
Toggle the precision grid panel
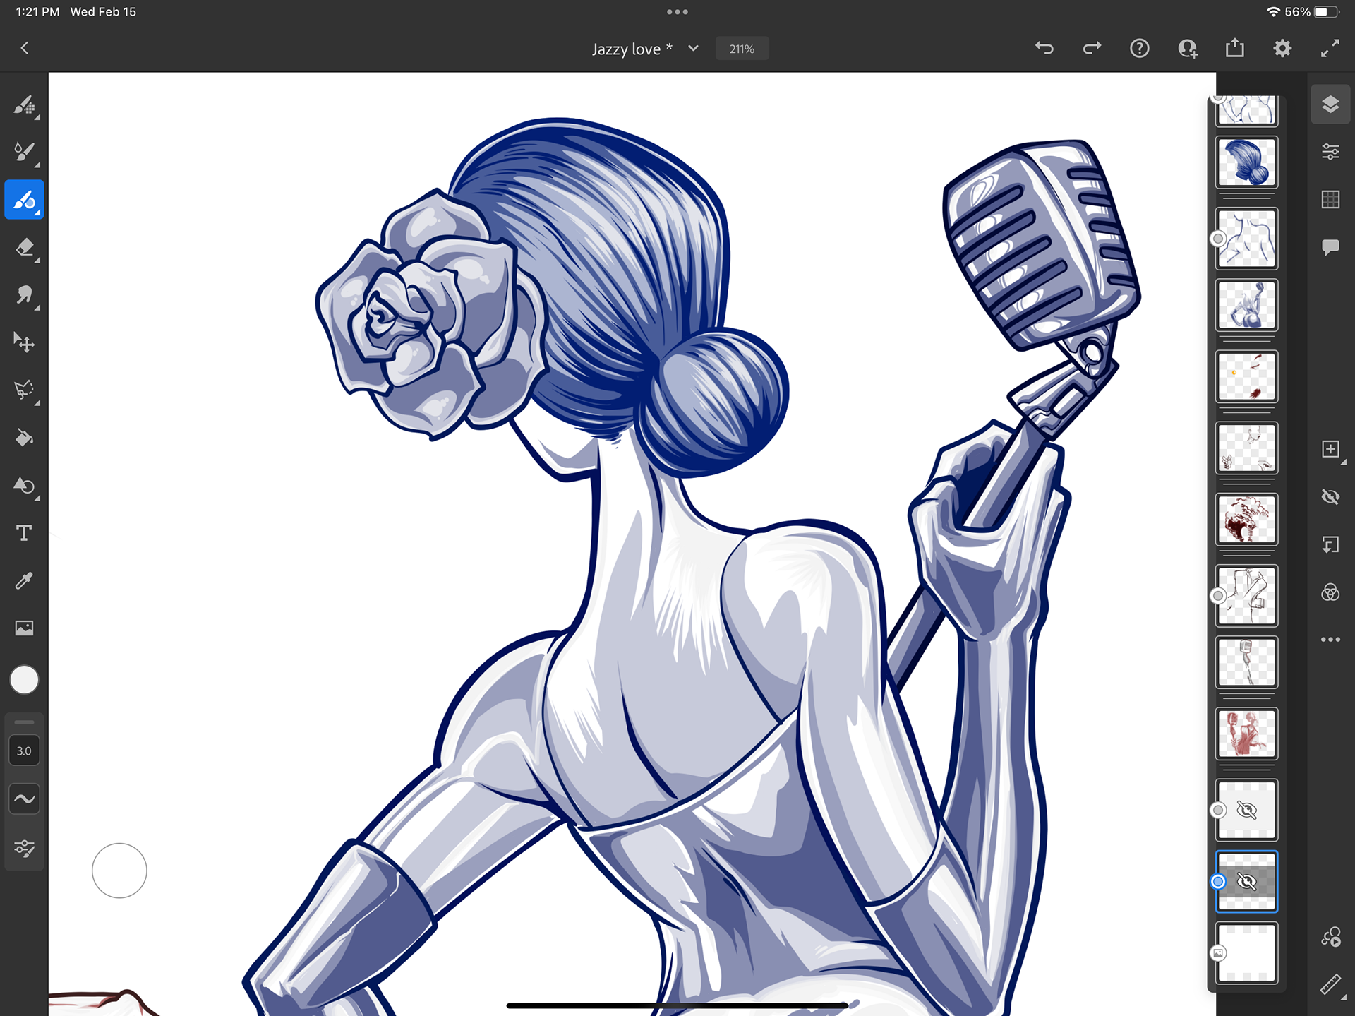point(1330,200)
